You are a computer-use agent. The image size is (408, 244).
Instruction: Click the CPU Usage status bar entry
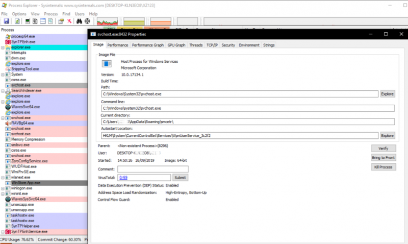[17, 239]
